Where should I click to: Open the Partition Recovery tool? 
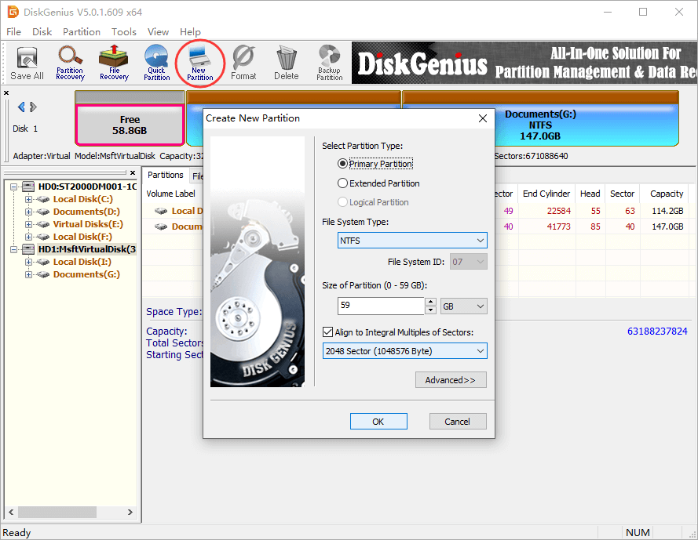tap(70, 63)
